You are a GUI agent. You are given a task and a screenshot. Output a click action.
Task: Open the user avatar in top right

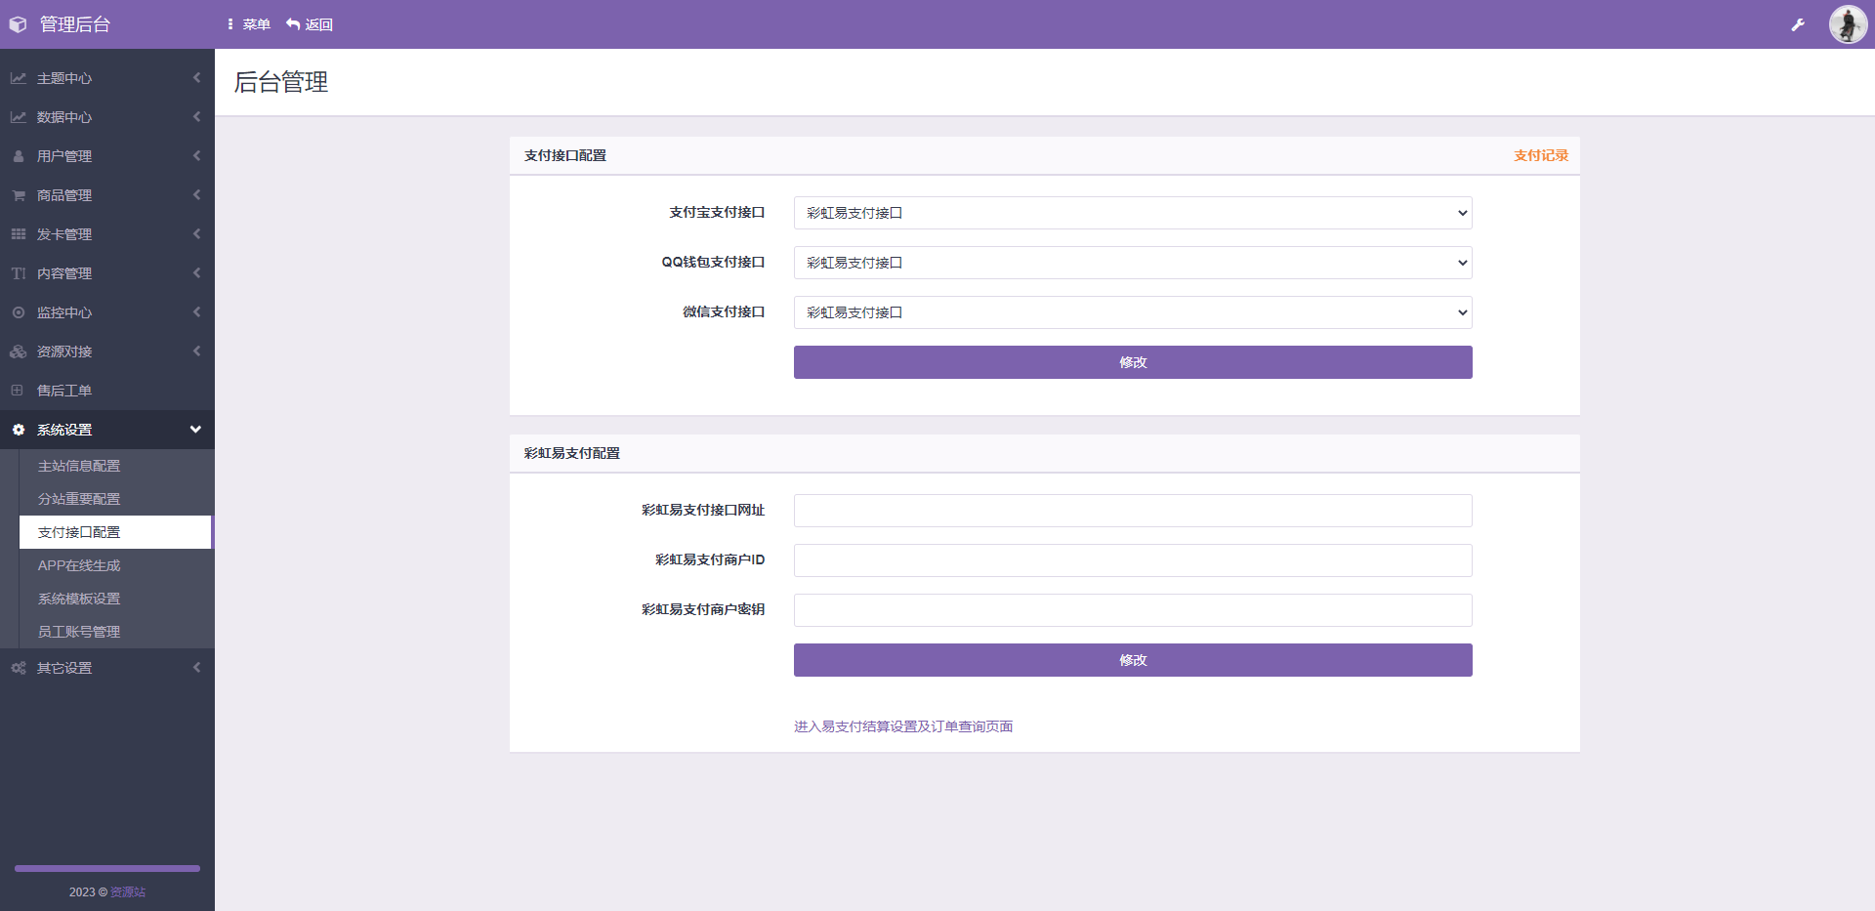pyautogui.click(x=1848, y=24)
